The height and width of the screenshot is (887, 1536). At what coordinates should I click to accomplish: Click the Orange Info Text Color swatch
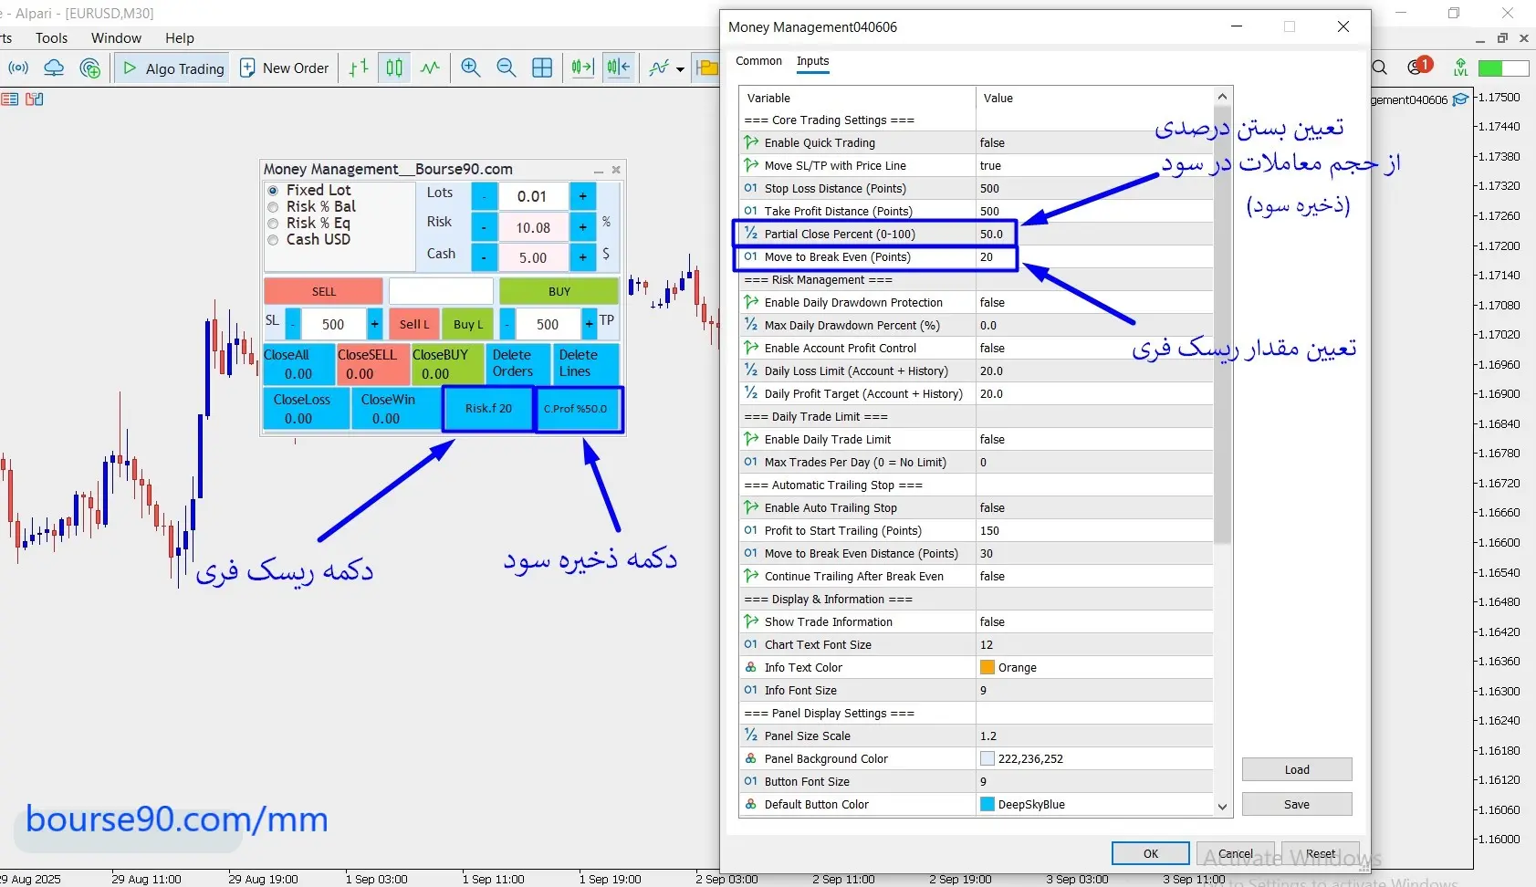point(987,668)
